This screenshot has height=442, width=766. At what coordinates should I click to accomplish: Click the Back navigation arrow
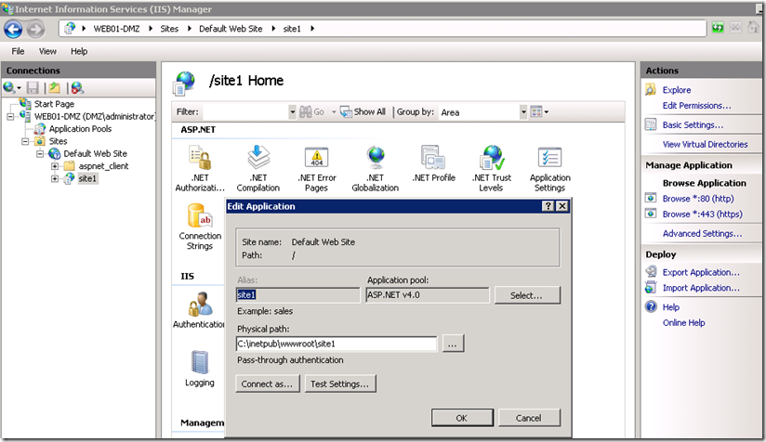click(x=13, y=30)
